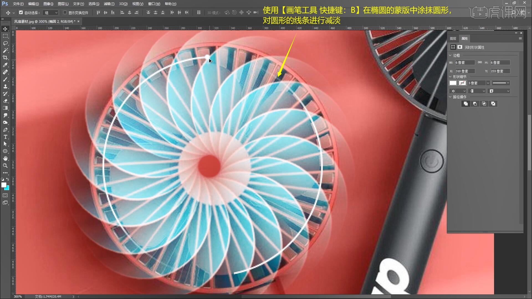Select the Ellipse shape tool
Viewport: 532px width, 299px height.
(x=5, y=151)
